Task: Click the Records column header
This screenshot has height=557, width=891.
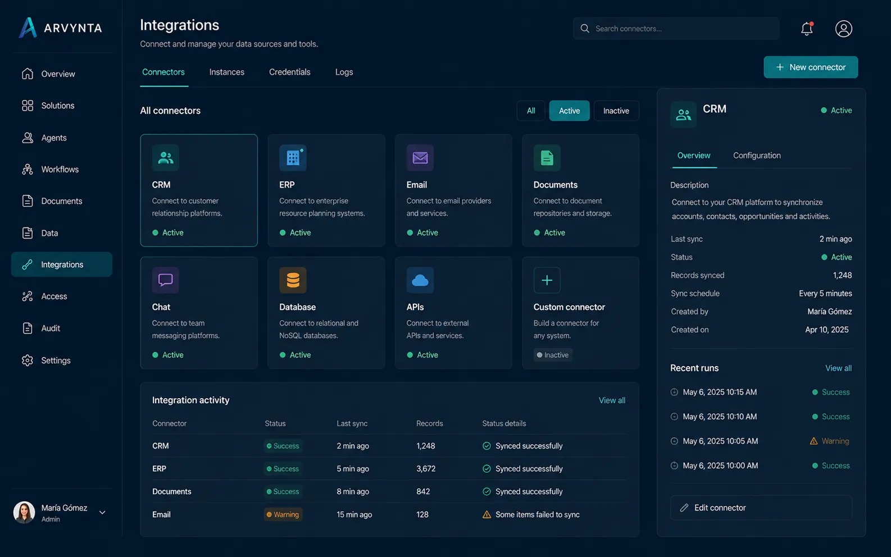Action: 429,423
